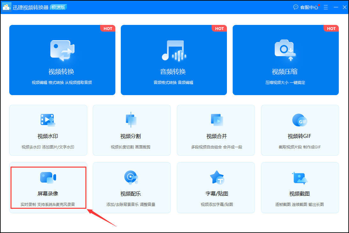Click the 迅捷视频转换器 title text
349x233 pixels.
(31, 7)
